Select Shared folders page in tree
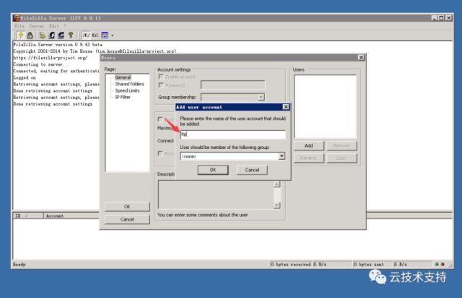The height and width of the screenshot is (298, 462). coord(130,84)
